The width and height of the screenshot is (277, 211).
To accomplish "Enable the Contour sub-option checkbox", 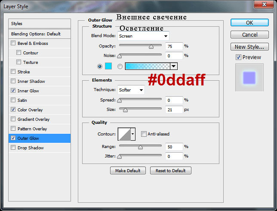I will [x=18, y=53].
